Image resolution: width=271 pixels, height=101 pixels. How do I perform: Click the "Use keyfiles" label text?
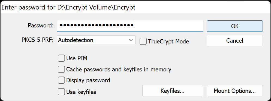click(81, 92)
